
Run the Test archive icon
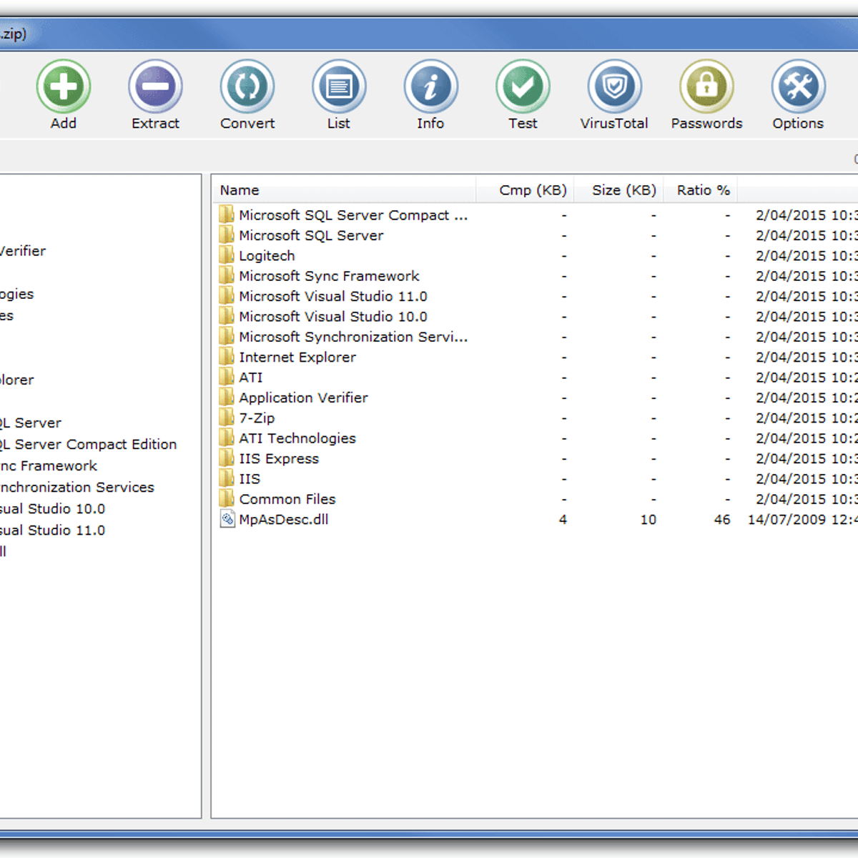click(523, 87)
